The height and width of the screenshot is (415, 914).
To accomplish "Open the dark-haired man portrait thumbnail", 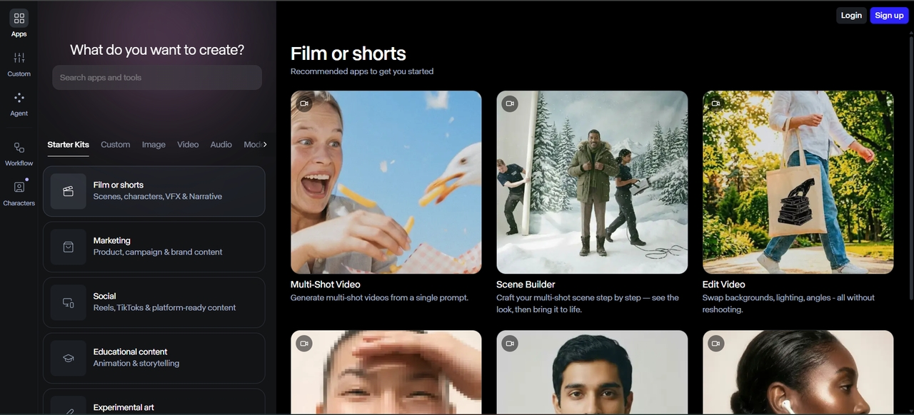I will [x=592, y=372].
